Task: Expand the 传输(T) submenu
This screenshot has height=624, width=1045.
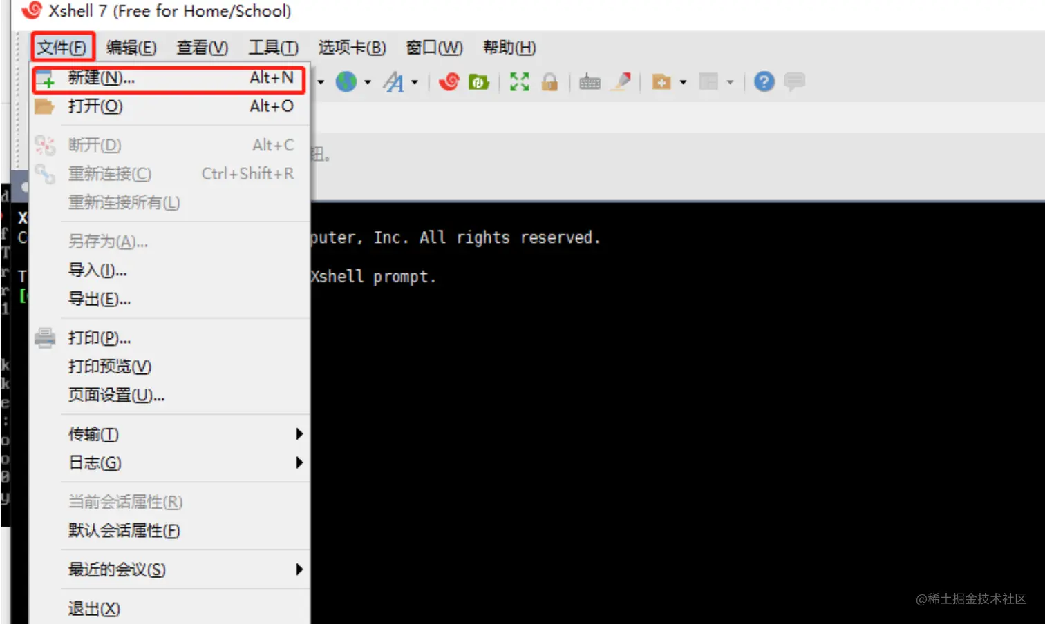Action: (x=169, y=434)
